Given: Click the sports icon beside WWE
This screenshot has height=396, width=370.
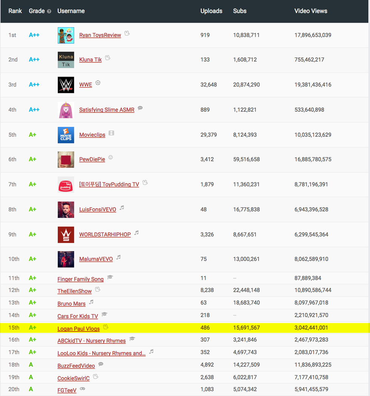Looking at the screenshot, I should point(98,83).
